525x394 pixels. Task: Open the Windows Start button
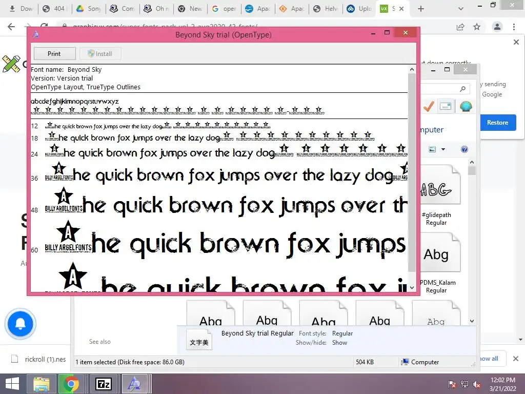click(x=12, y=384)
